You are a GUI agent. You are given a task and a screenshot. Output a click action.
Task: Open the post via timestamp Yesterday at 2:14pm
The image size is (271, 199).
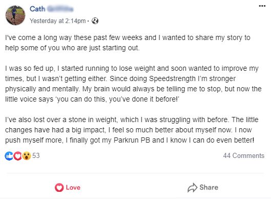coord(57,21)
